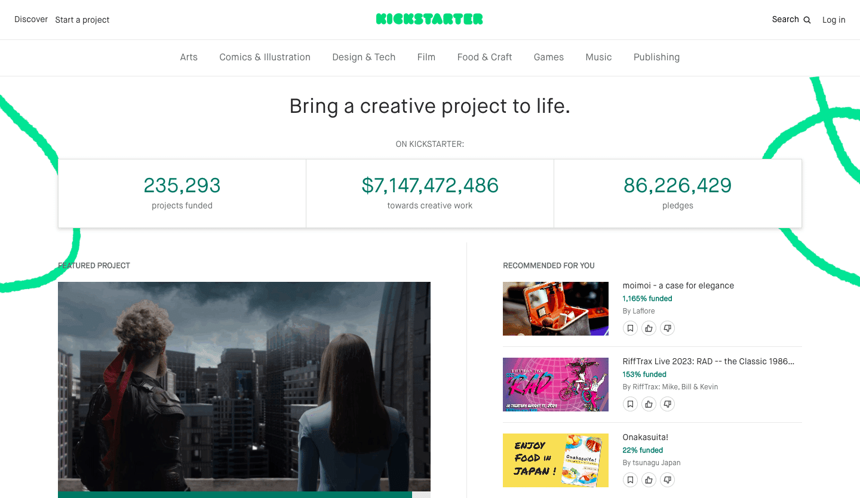The width and height of the screenshot is (860, 498).
Task: Click 'By RiffTrax: Mike, Bill & Kevin'
Action: 670,387
